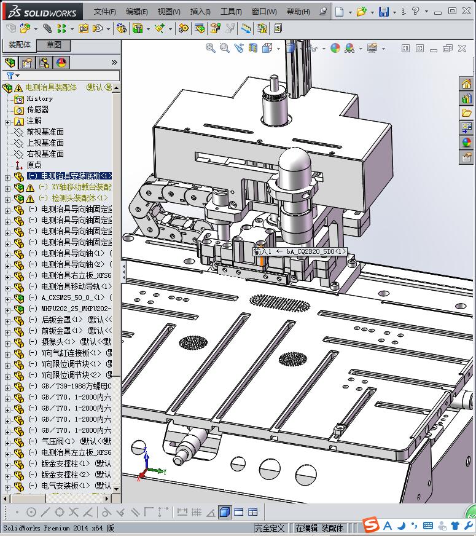Select 前视基准面 plane
This screenshot has width=476, height=536.
click(x=45, y=132)
